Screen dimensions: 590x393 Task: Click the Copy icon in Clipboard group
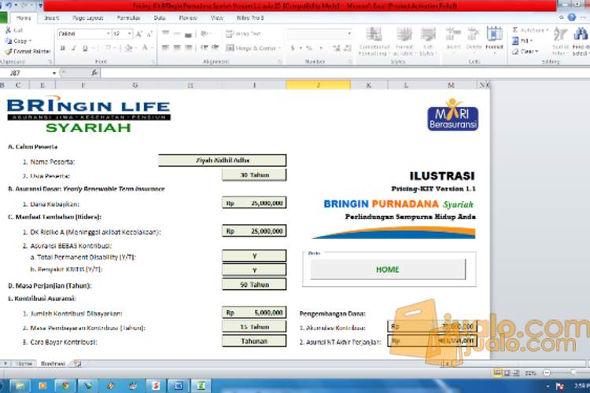[9, 41]
